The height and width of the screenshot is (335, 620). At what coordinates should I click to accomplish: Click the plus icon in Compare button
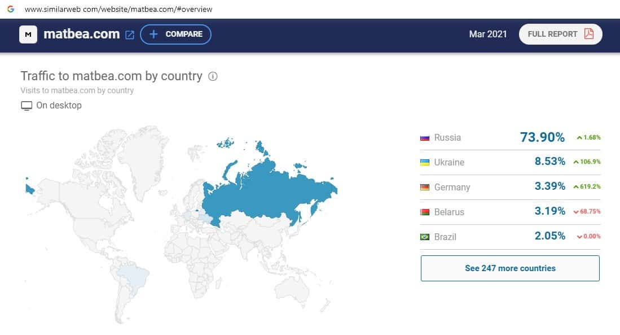(x=153, y=34)
